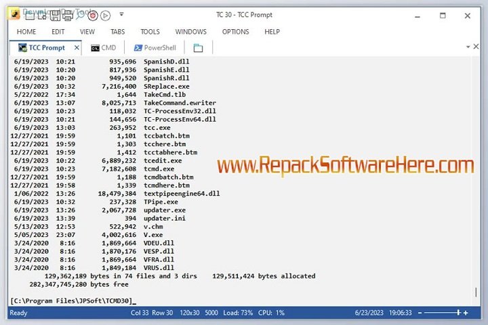Screen dimensions: 488x325
Task: Click Row 30 in status bar
Action: 162,313
